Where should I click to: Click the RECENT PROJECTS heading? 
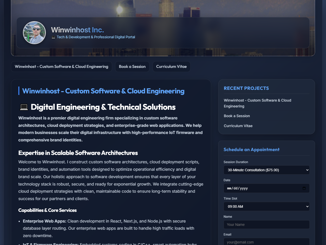246,88
